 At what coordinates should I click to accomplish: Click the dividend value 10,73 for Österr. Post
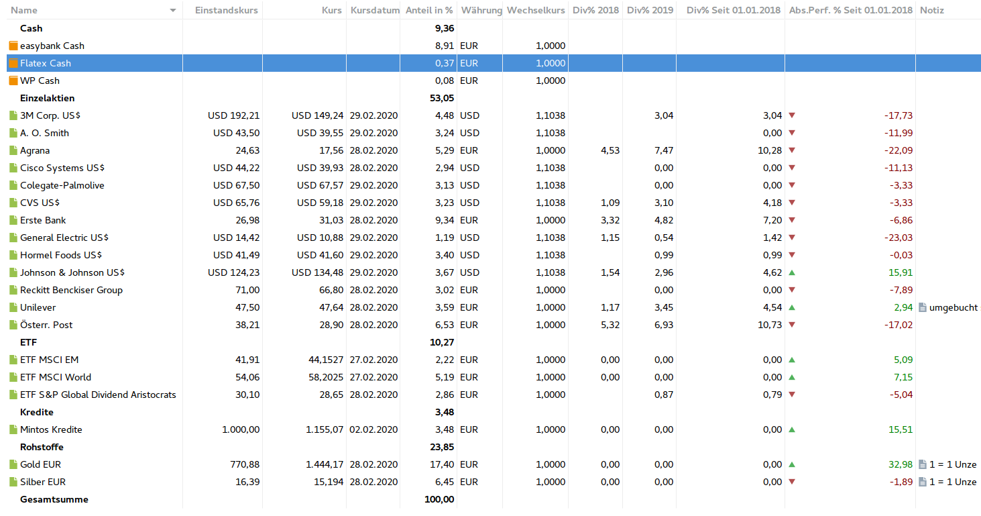point(770,325)
